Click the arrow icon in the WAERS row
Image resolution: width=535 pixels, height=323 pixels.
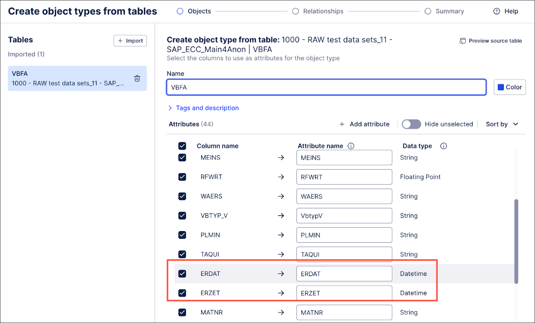(x=281, y=196)
